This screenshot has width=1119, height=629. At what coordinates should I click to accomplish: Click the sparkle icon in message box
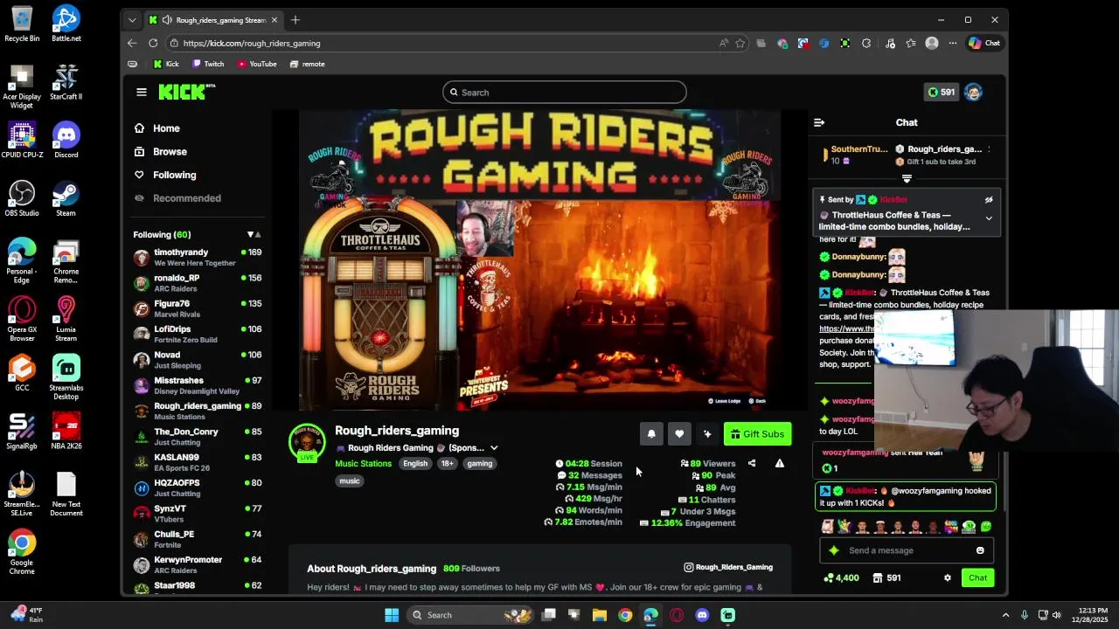coord(834,550)
